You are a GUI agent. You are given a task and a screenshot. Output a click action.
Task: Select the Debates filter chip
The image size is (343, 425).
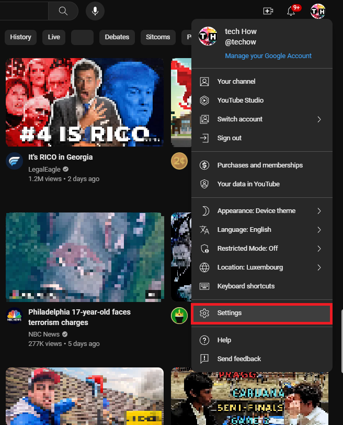tap(117, 37)
